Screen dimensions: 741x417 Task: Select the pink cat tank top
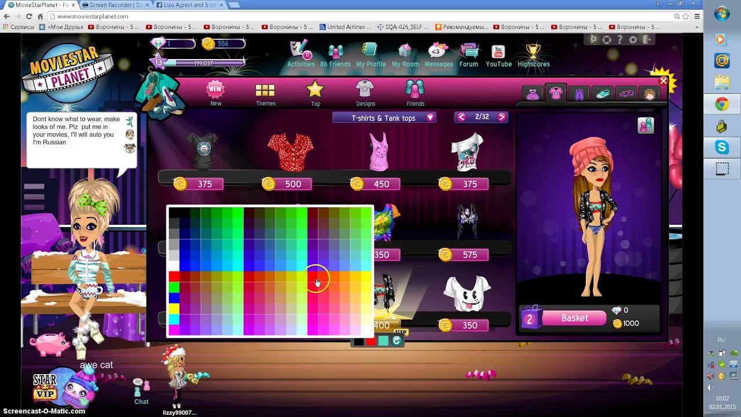point(379,151)
